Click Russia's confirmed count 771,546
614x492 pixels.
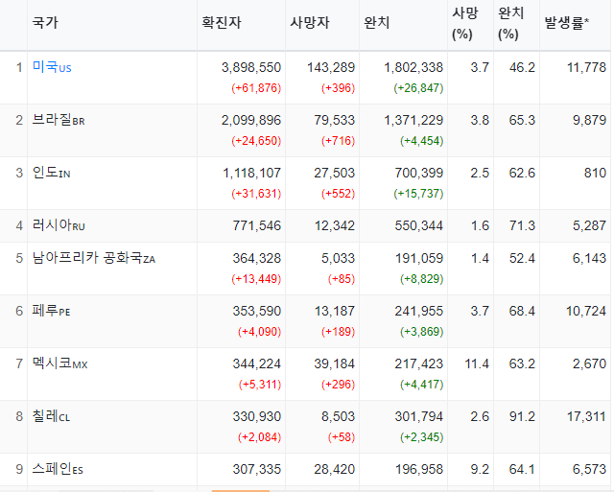257,225
